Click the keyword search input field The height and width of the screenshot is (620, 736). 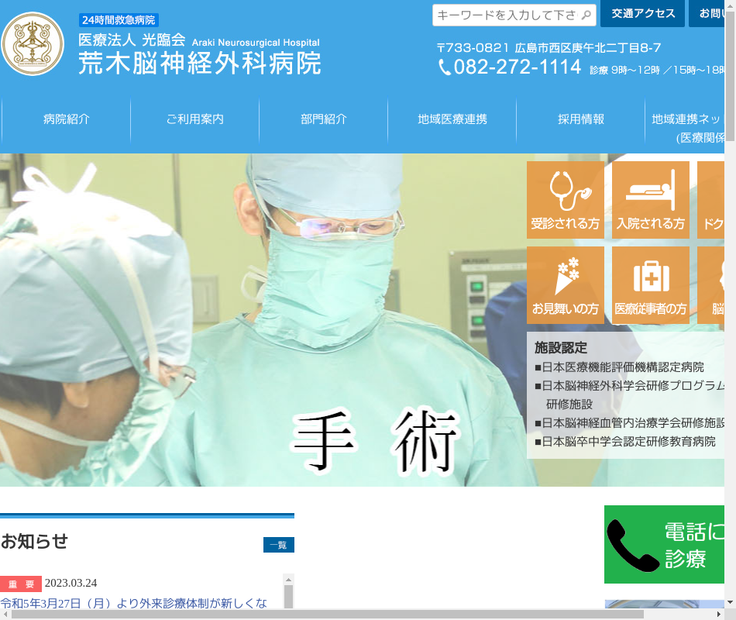click(505, 15)
